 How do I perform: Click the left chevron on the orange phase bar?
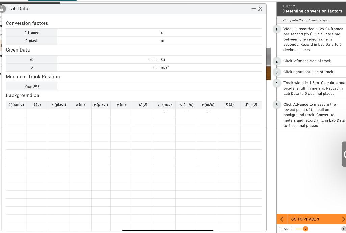tap(281, 219)
